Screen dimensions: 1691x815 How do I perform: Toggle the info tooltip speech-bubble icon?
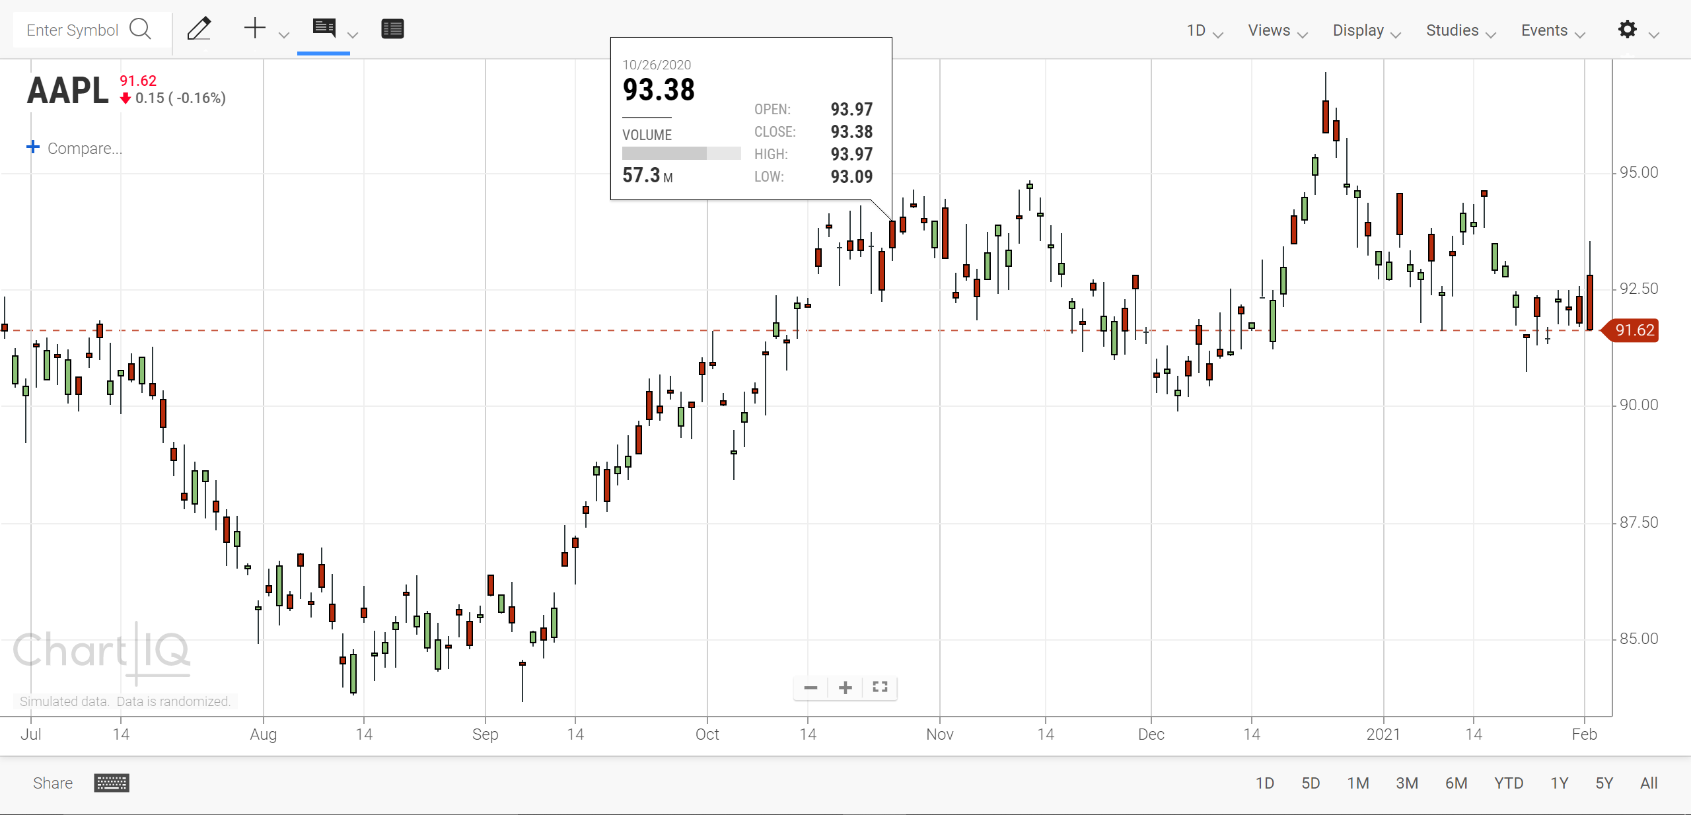(x=324, y=28)
